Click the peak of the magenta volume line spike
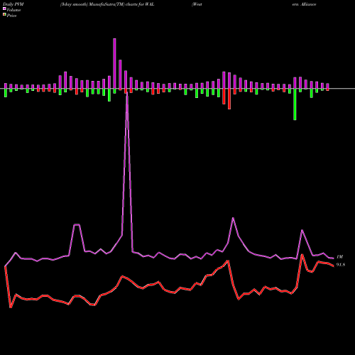Image resolution: width=355 pixels, height=355 pixels. (x=127, y=93)
